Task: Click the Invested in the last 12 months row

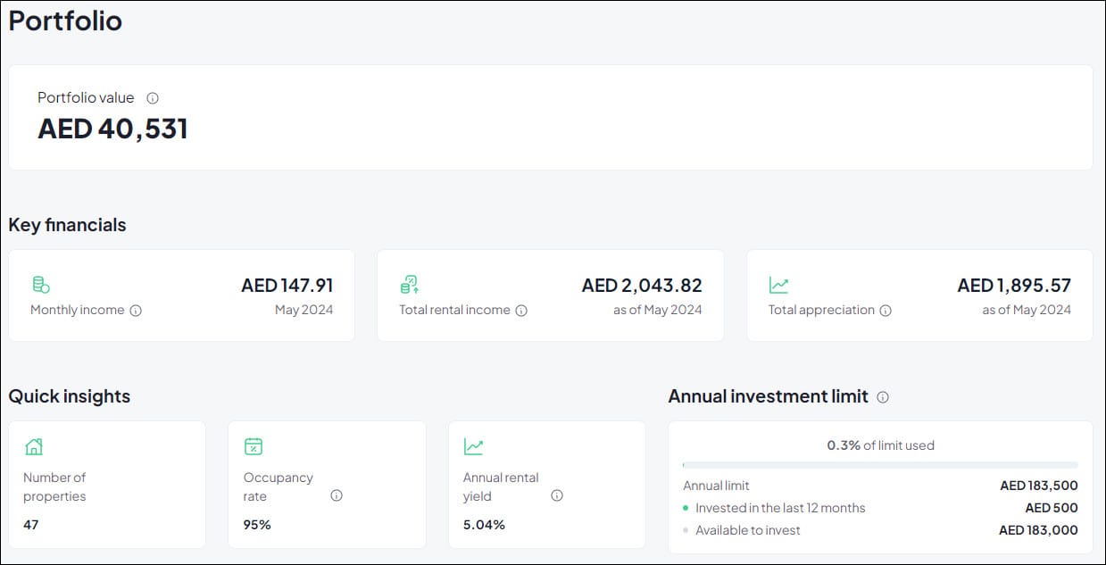Action: 880,508
